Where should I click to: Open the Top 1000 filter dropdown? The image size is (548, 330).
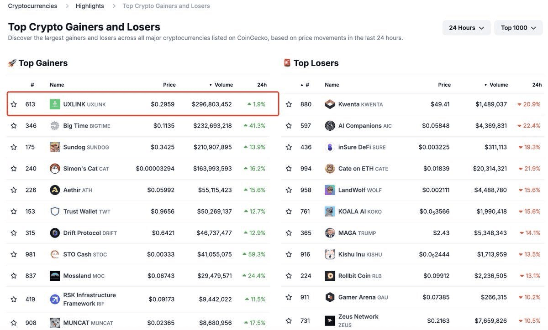coord(518,28)
